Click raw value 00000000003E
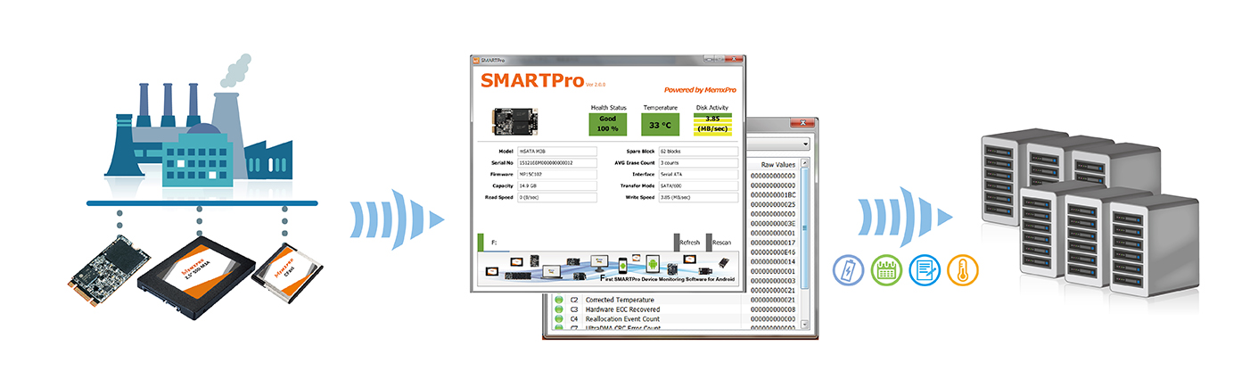 773,223
